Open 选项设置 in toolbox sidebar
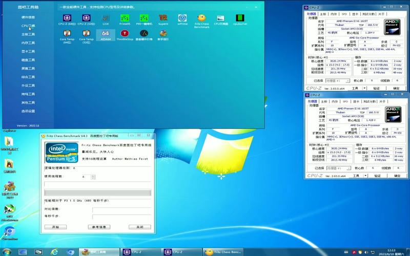410x256 pixels. [x=28, y=111]
